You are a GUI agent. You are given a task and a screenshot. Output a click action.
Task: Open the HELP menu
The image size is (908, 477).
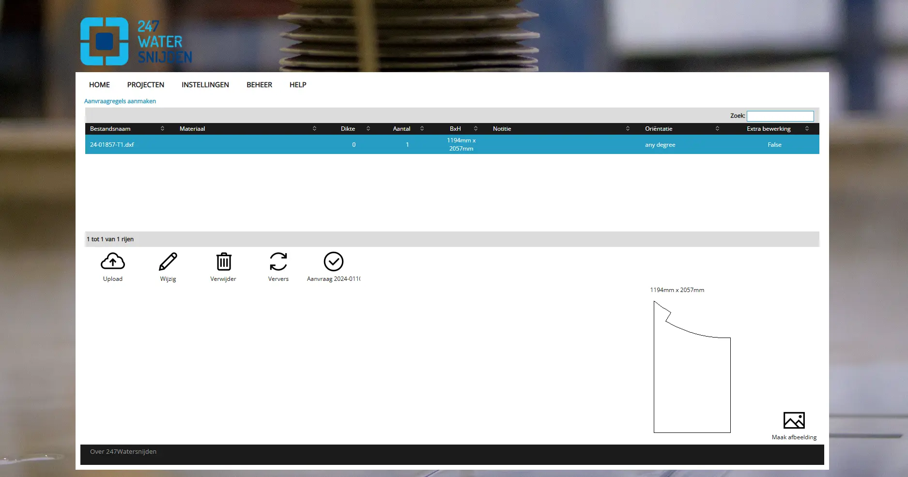pos(298,85)
